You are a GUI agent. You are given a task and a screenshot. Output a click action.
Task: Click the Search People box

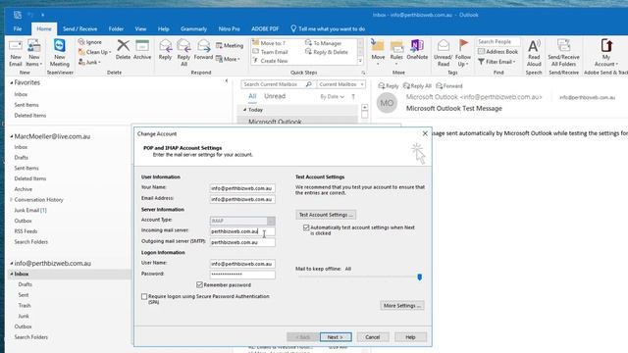497,41
